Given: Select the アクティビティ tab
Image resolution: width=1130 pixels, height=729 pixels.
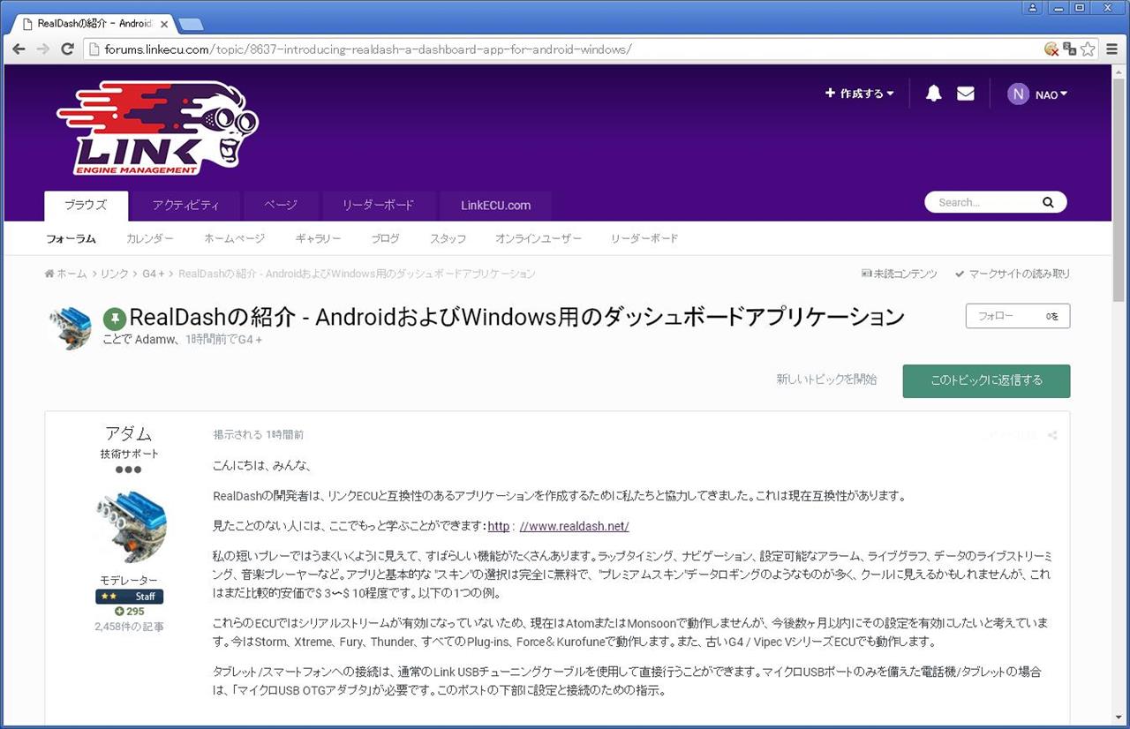Looking at the screenshot, I should pyautogui.click(x=185, y=206).
